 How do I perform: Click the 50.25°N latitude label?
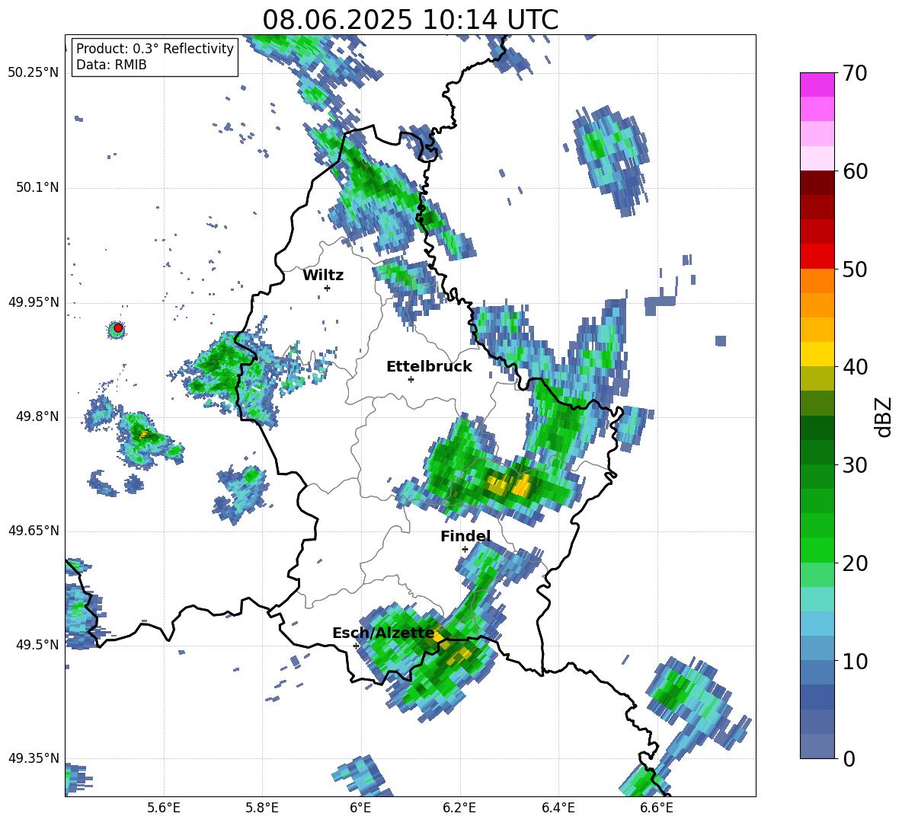pyautogui.click(x=33, y=73)
